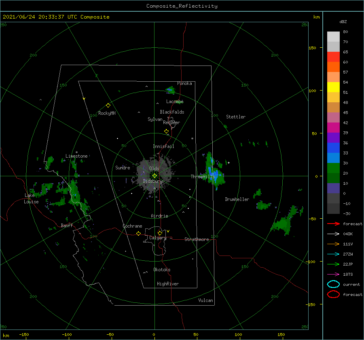Click the cyan 27ZW arrow in legend
The width and height of the screenshot is (364, 340).
(333, 254)
